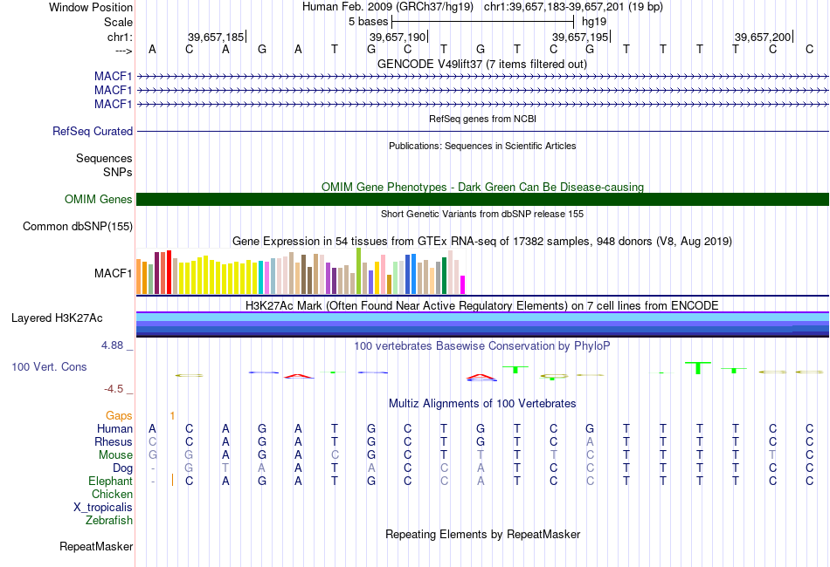The image size is (830, 567).
Task: Click the orange insertion mark in Elephant row
Action: pos(172,481)
